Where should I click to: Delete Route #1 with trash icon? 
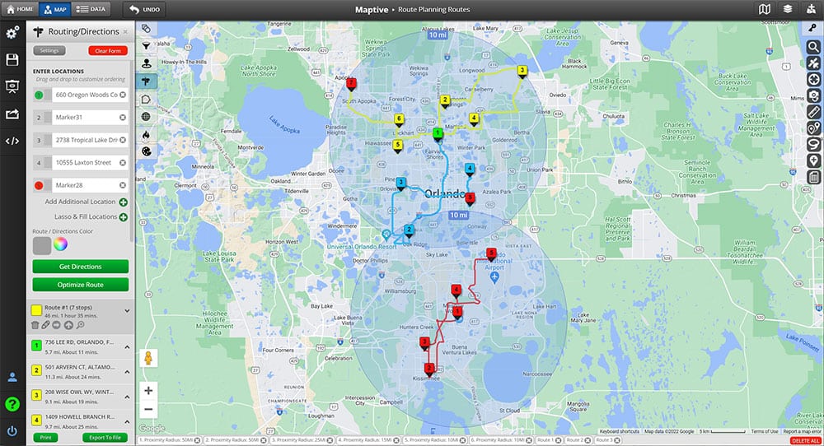click(x=35, y=325)
